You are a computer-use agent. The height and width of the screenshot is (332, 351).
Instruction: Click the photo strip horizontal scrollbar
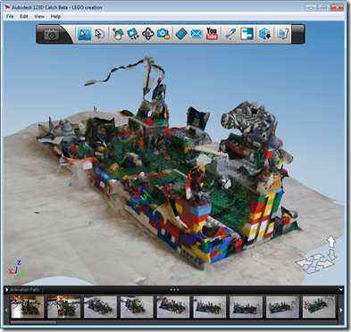33,322
